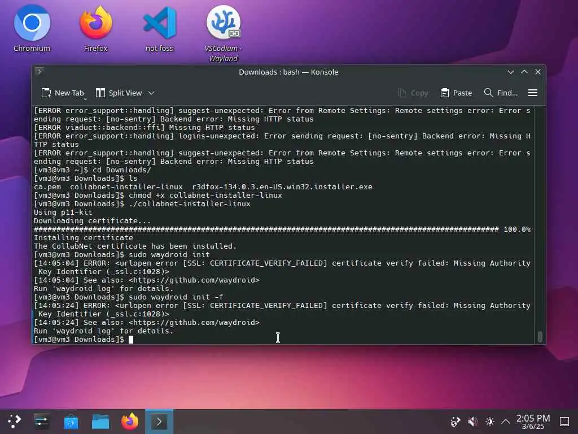Click the '100.0%' progress text
578x434 pixels.
coord(517,229)
